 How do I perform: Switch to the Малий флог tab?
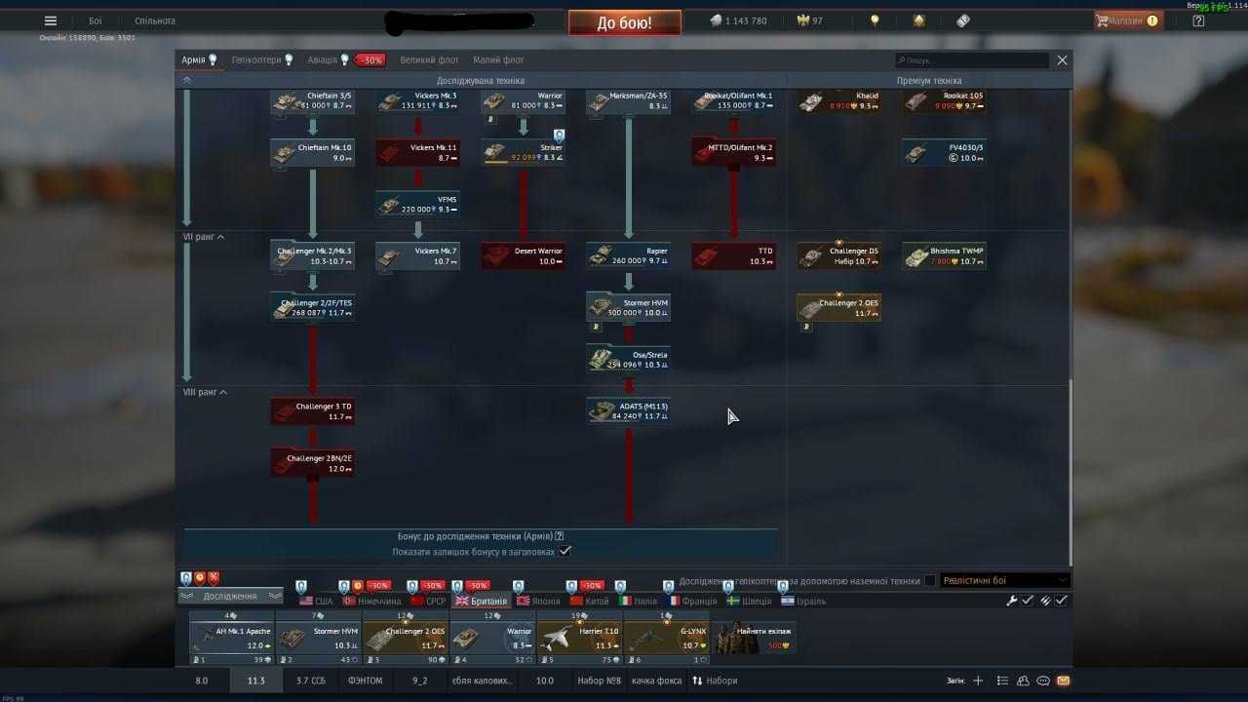tap(498, 59)
